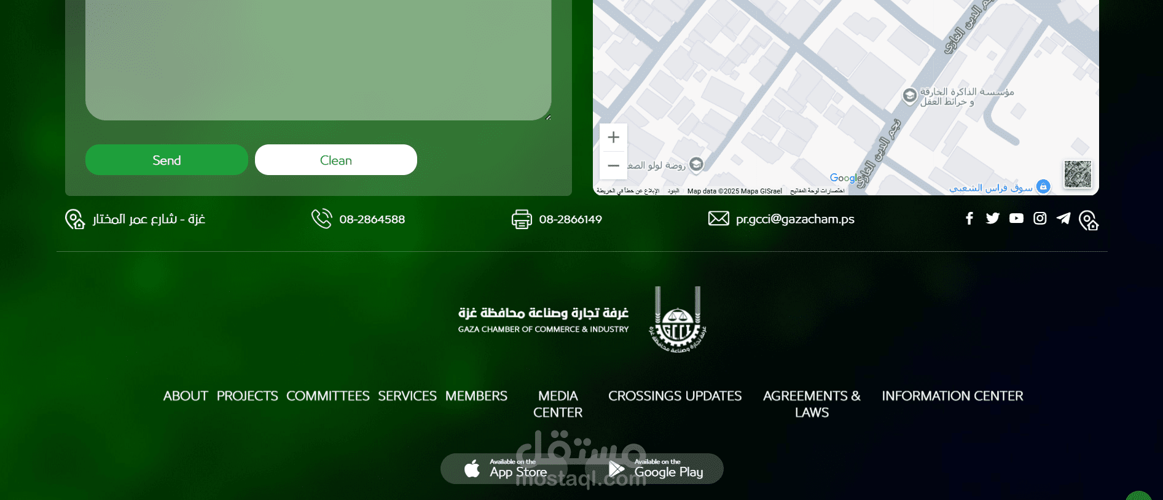This screenshot has width=1163, height=500.
Task: Click the map terms link
Action: (673, 191)
